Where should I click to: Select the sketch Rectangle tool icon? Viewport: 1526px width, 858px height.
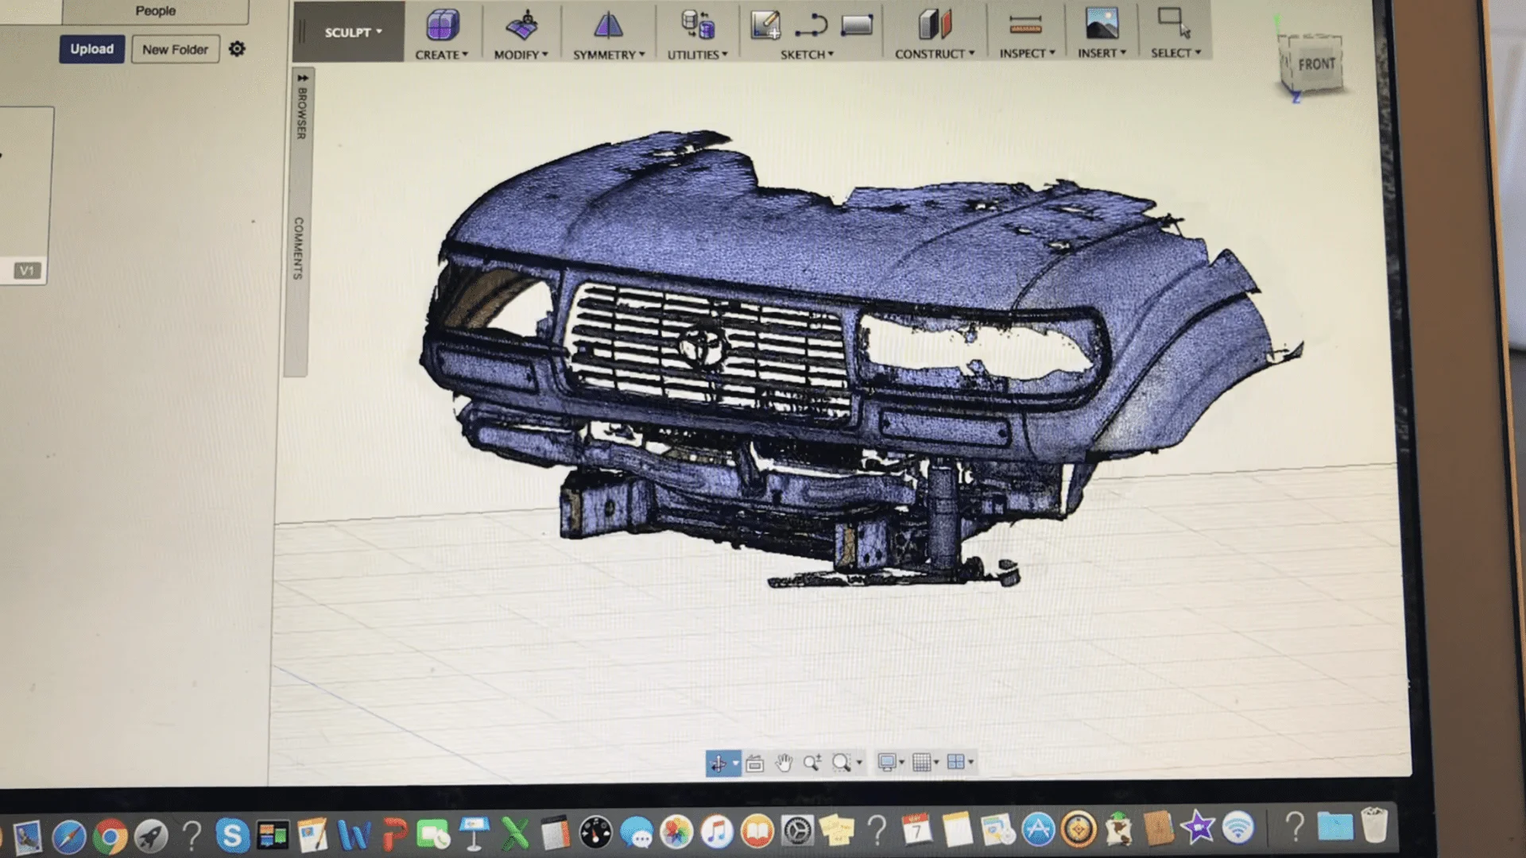pyautogui.click(x=857, y=25)
